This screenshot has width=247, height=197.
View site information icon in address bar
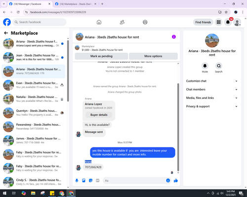[x=26, y=12]
